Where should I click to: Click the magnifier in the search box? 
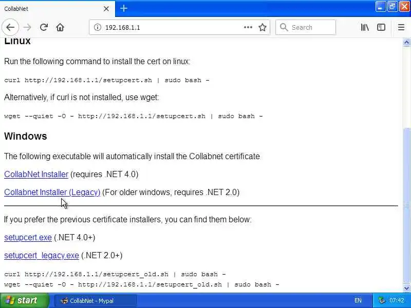point(284,27)
